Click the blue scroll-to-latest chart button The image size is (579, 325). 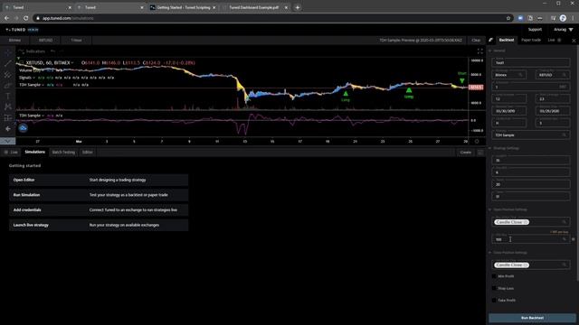(x=23, y=128)
